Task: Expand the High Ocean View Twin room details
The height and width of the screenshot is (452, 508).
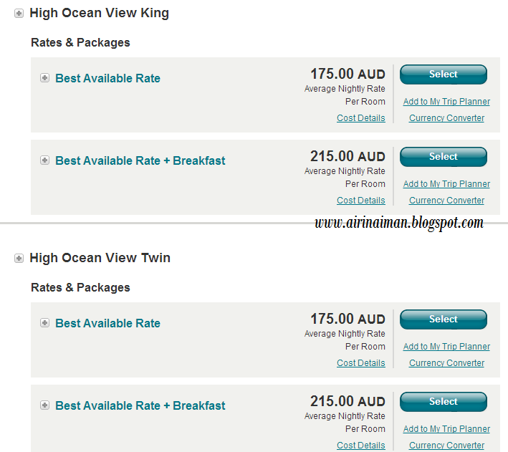Action: (19, 259)
